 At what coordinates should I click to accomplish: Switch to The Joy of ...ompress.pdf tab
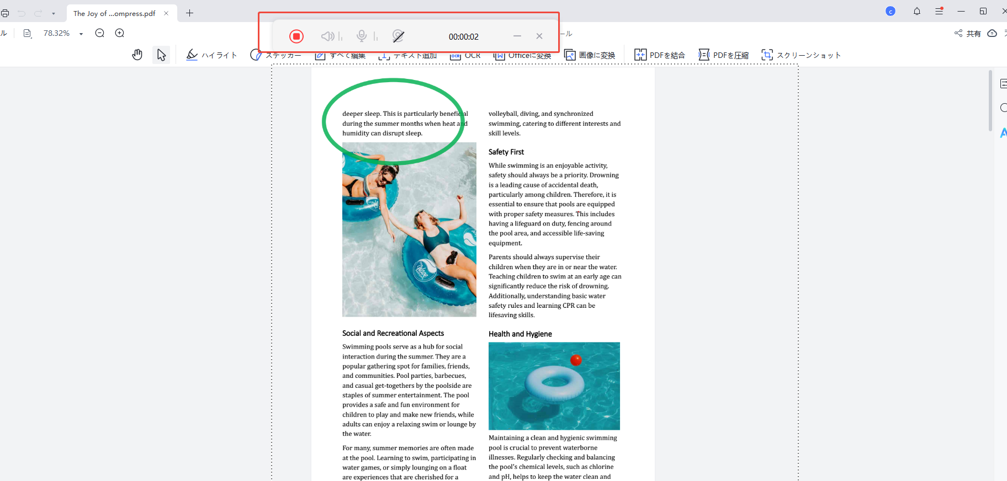click(x=114, y=13)
